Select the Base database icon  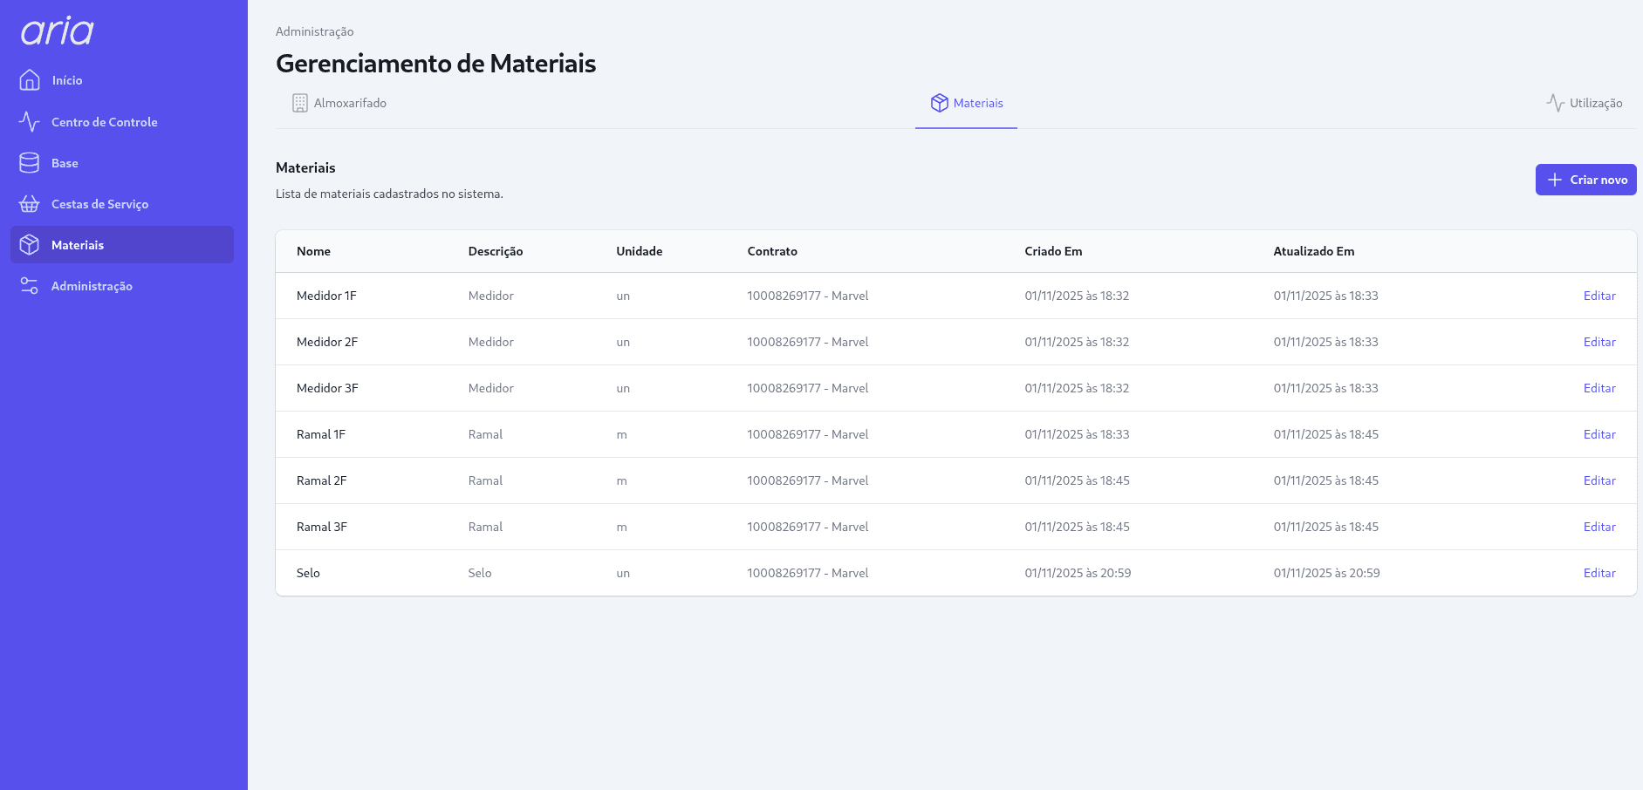(x=30, y=163)
